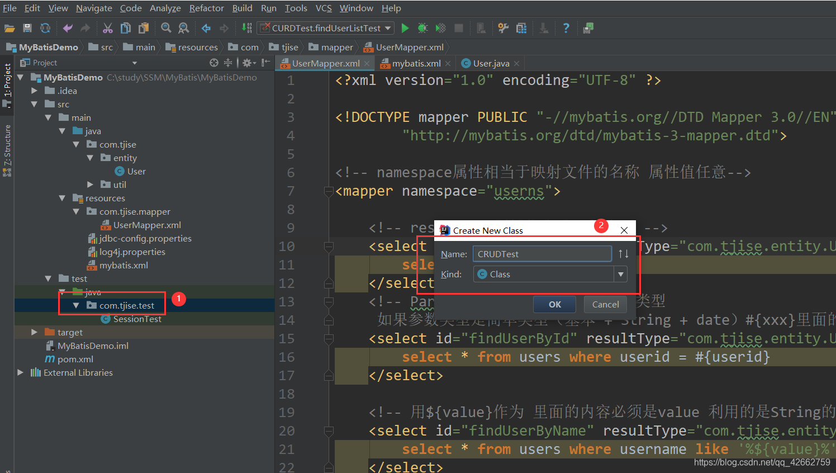
Task: Hide the Project panel with the hide icon
Action: 265,63
